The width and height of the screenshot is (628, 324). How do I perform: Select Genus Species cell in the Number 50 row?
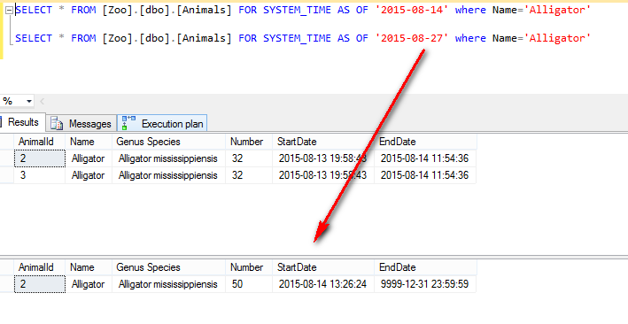coord(168,284)
